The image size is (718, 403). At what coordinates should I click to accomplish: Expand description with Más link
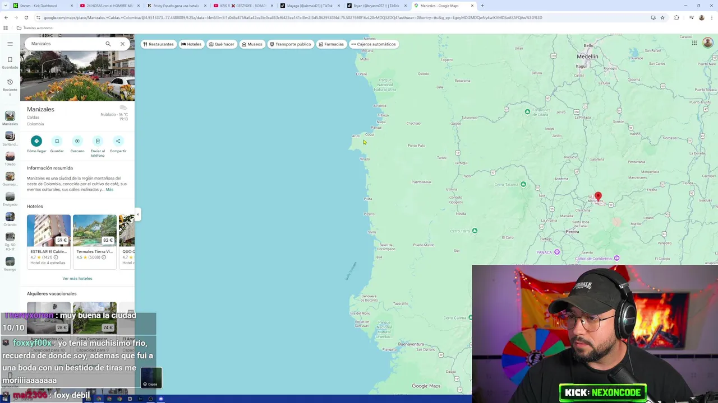tap(109, 190)
